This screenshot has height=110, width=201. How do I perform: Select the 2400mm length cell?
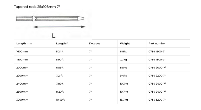pyautogui.click(x=34, y=84)
